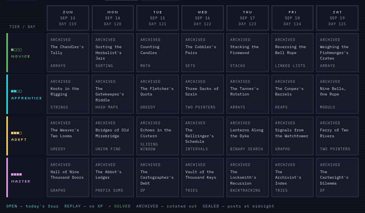365x213 pixels.
Task: Select The Locksmith's Recursion puzzle
Action: coord(247,177)
